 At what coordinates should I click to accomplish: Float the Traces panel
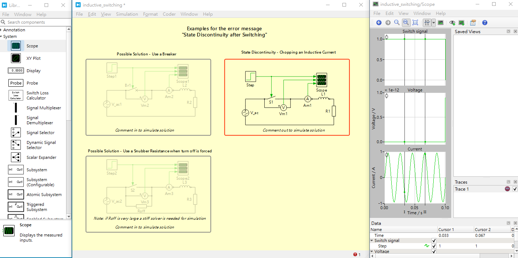509,182
